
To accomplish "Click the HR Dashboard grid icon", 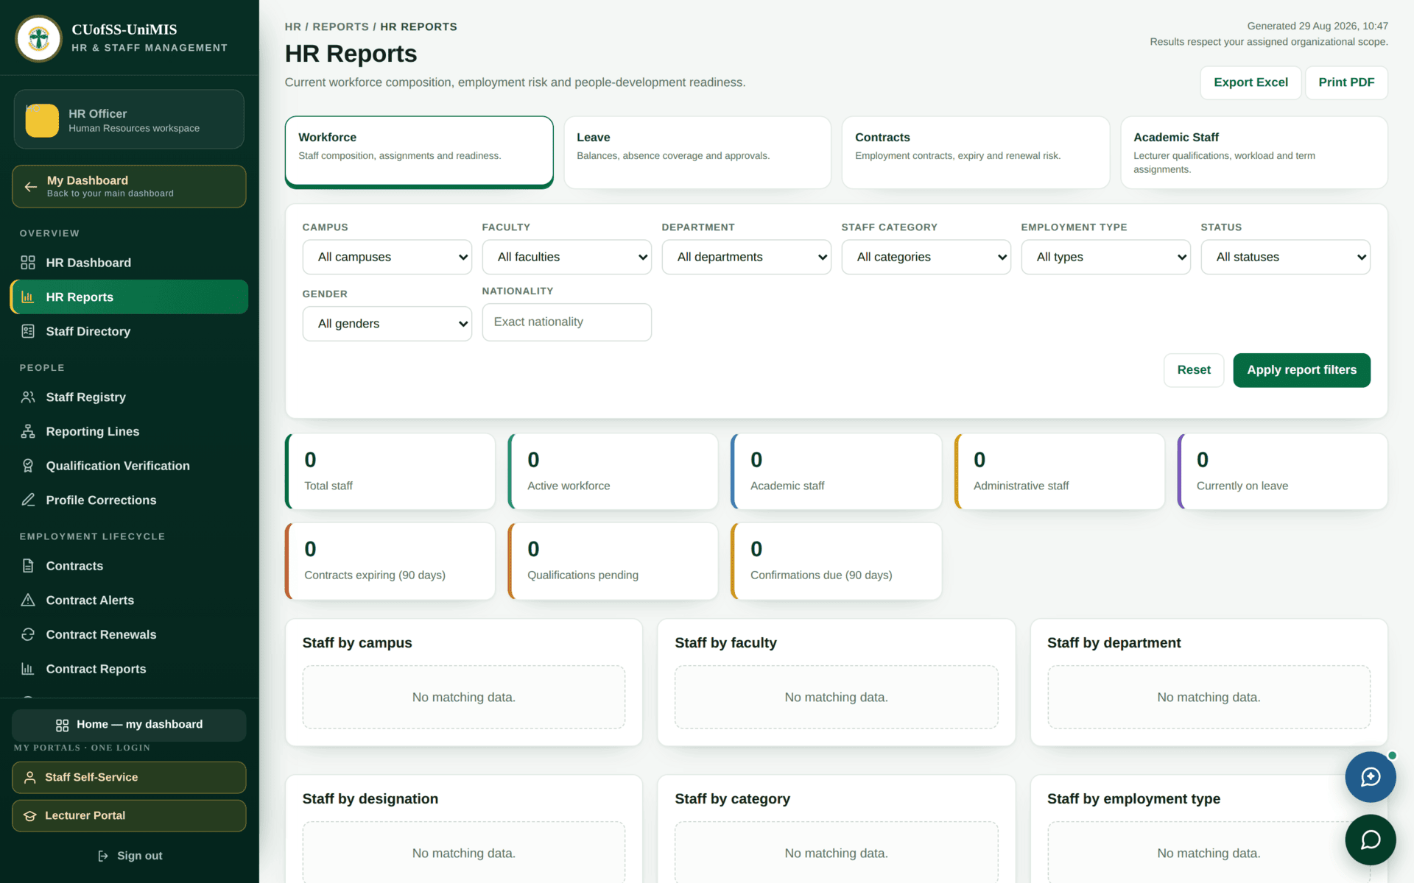I will (x=28, y=263).
